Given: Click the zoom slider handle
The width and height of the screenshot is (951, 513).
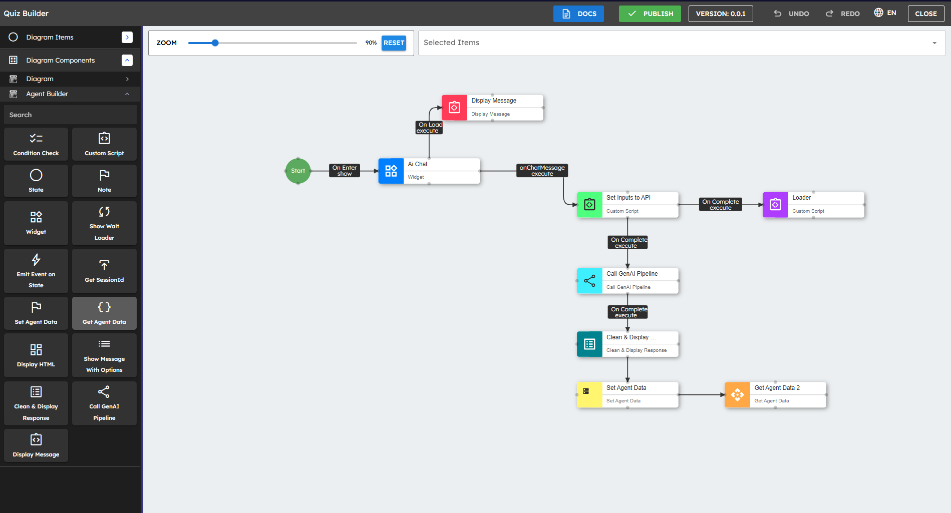Looking at the screenshot, I should point(215,43).
